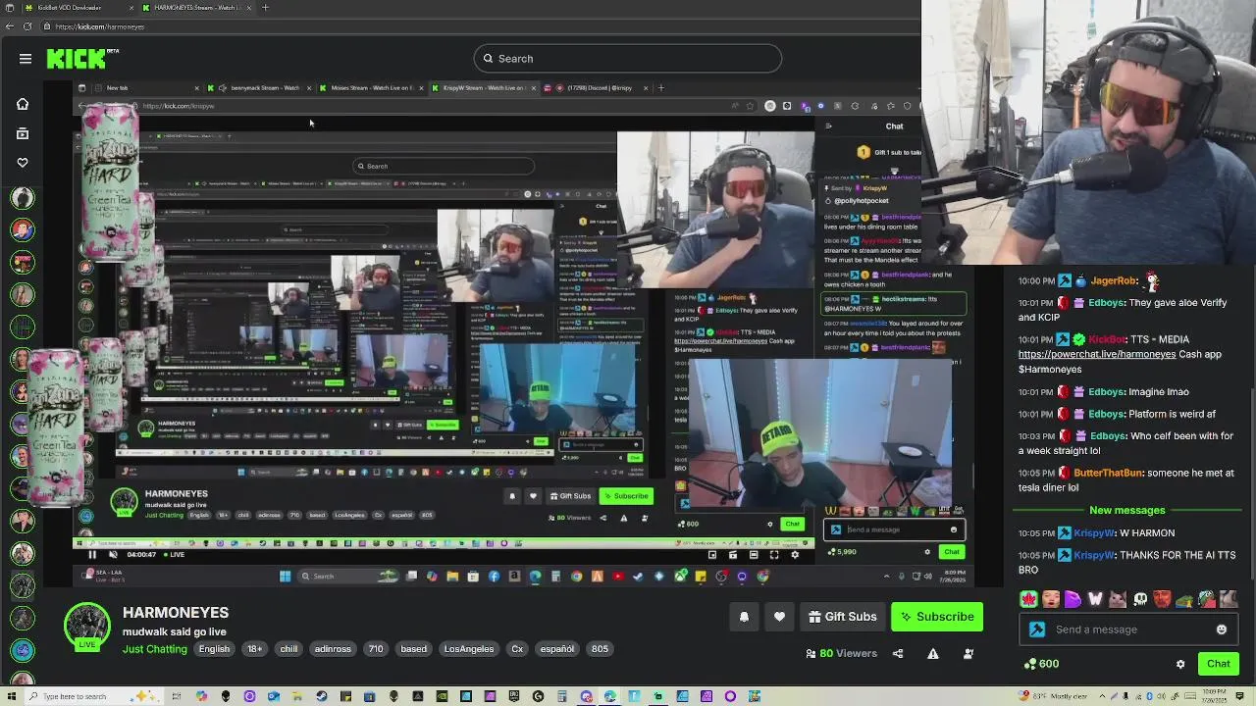Switch to KrispyW Stream tab in streamed browser
Viewport: 1256px width, 706px height.
[x=482, y=88]
